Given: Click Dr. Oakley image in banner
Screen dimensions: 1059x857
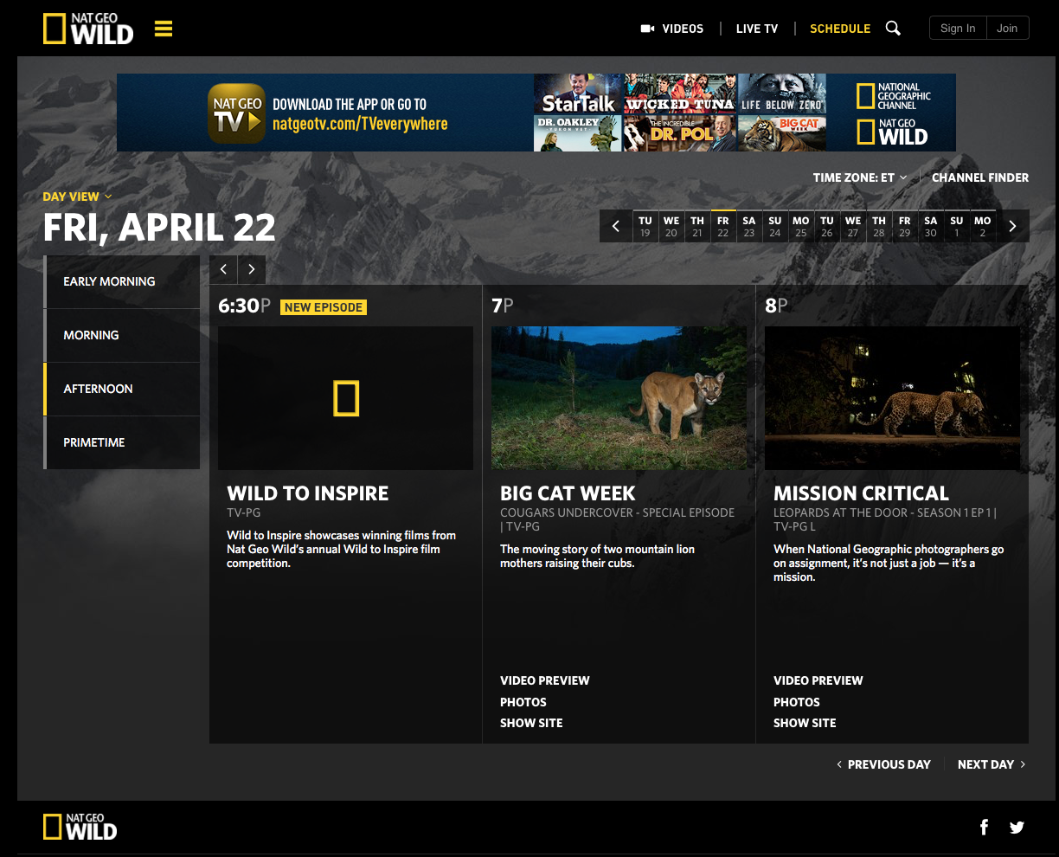Looking at the screenshot, I should (x=578, y=133).
